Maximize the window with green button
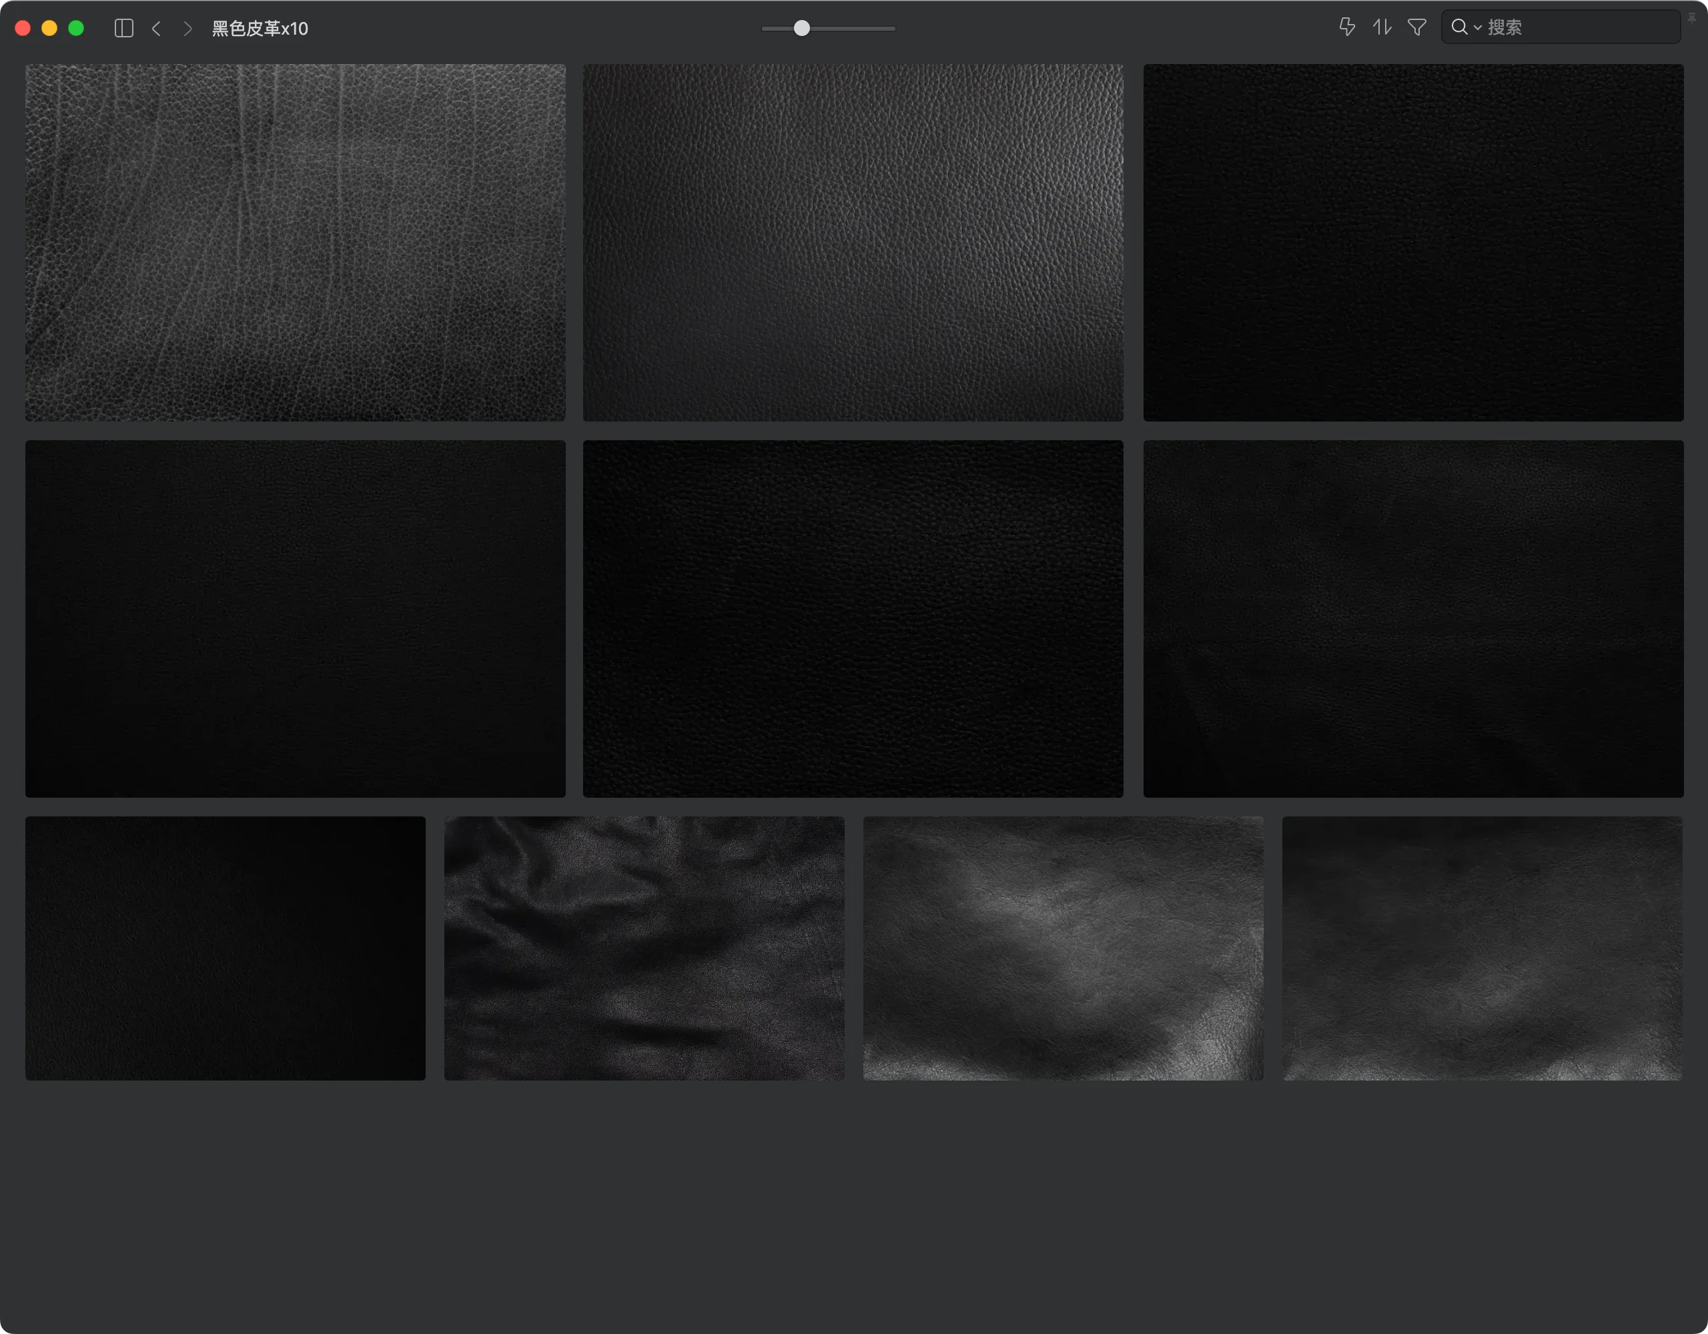Image resolution: width=1708 pixels, height=1334 pixels. 76,28
